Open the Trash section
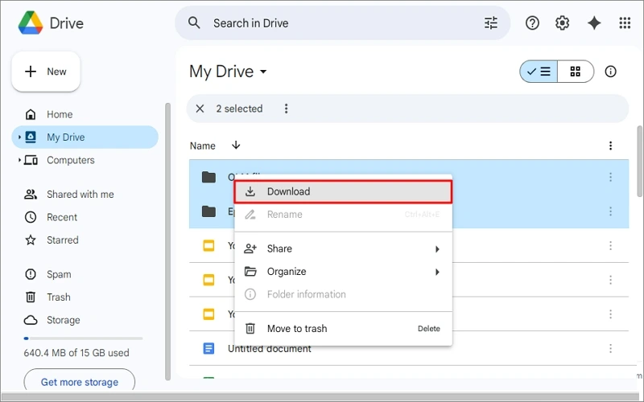Screen dimensions: 644x402 85,297
